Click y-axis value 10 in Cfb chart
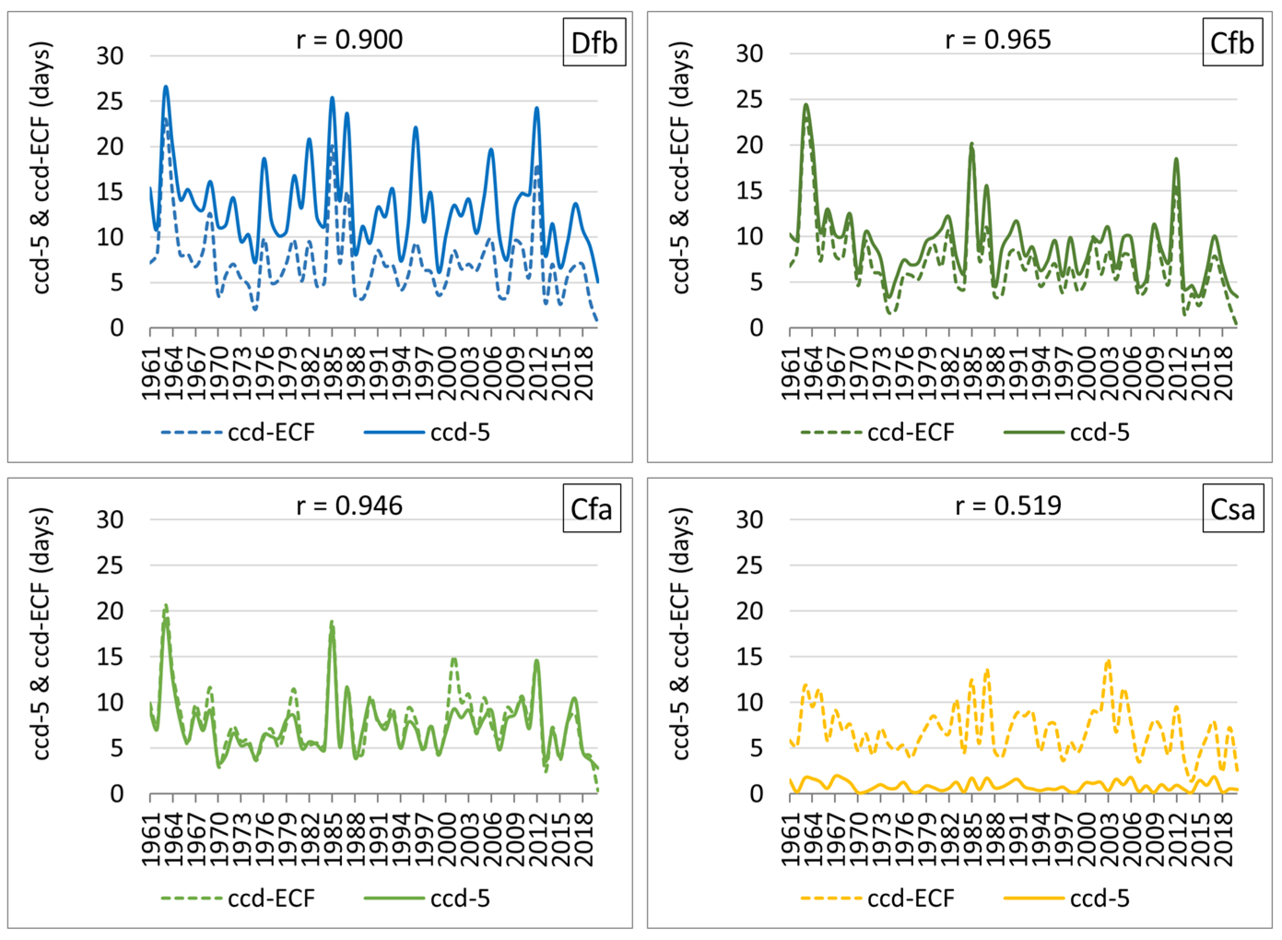 [x=749, y=236]
